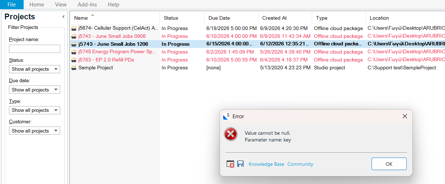
Task: Click the icon for j5674- Cellular Support project
Action: pyautogui.click(x=74, y=28)
